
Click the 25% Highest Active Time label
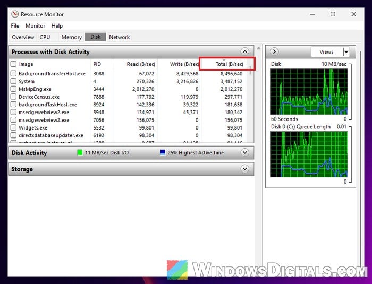tap(196, 153)
